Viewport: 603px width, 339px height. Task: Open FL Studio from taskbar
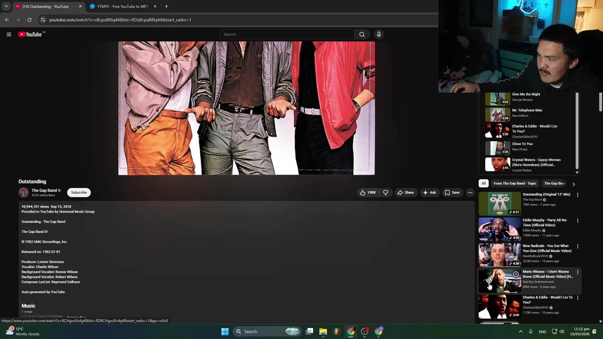pyautogui.click(x=337, y=331)
